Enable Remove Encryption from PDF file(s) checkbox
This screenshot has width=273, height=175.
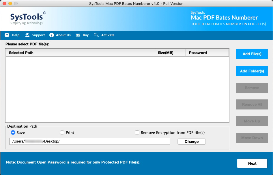(137, 132)
